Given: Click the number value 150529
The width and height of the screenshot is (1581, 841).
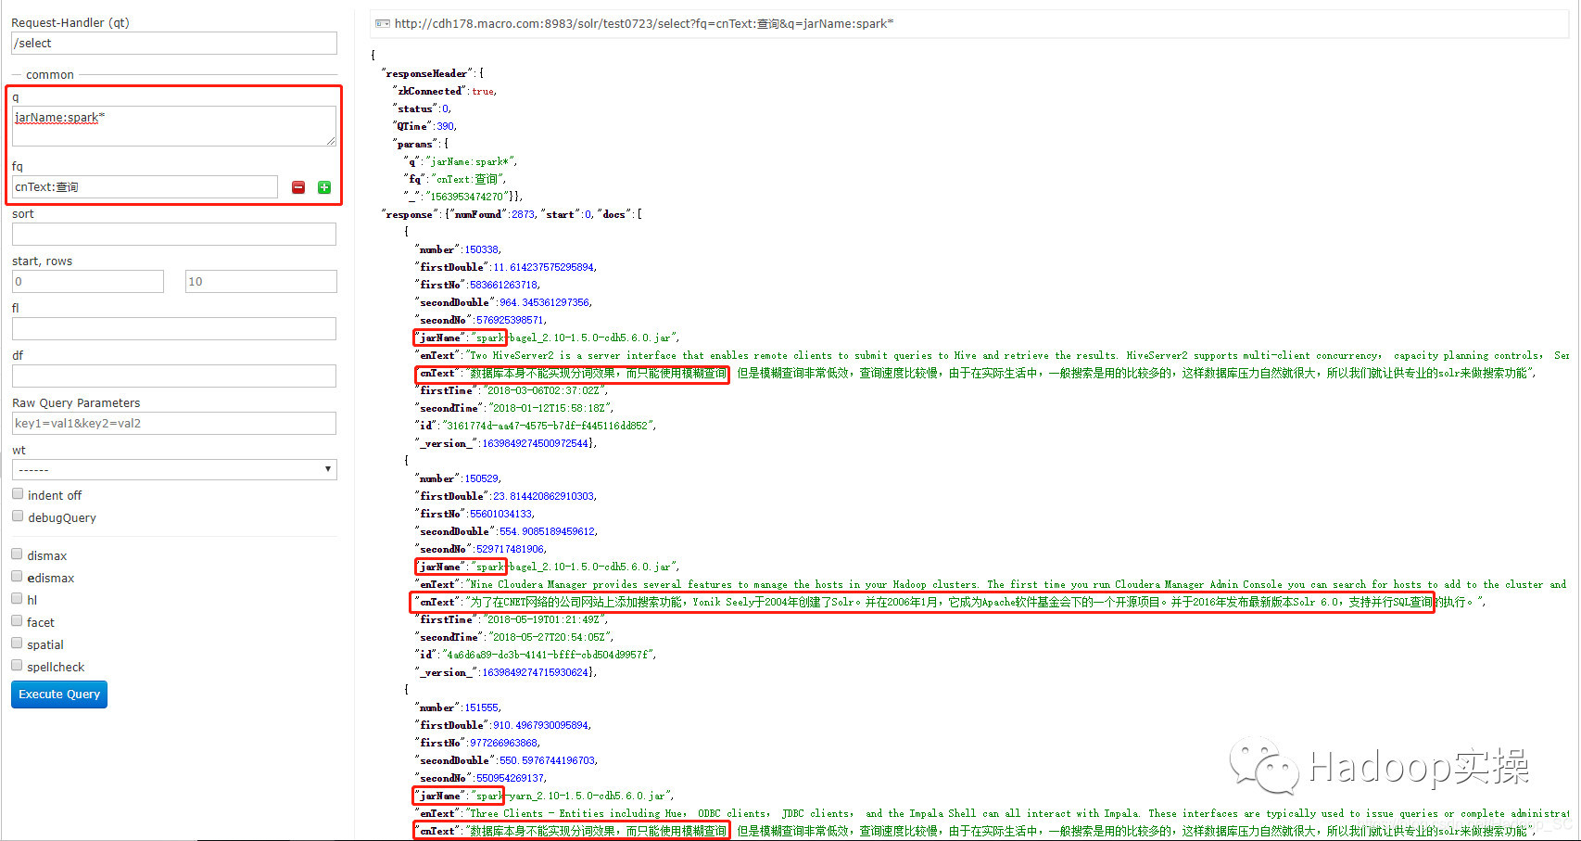Looking at the screenshot, I should click(482, 478).
